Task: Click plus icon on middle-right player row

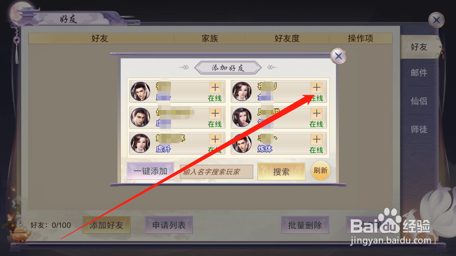Action: [x=316, y=113]
